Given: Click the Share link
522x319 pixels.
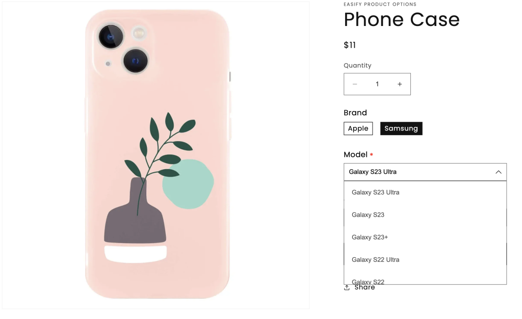Looking at the screenshot, I should point(364,287).
